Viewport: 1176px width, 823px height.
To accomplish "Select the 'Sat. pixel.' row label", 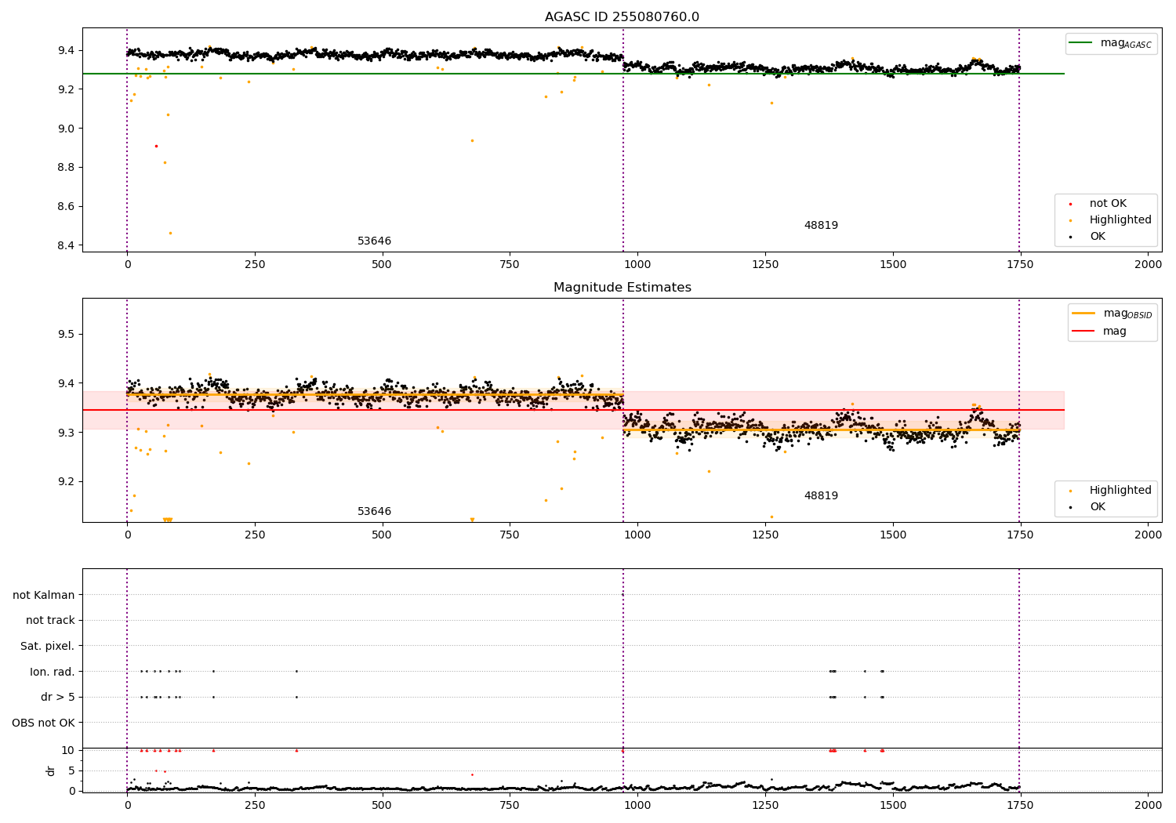I will pos(48,647).
